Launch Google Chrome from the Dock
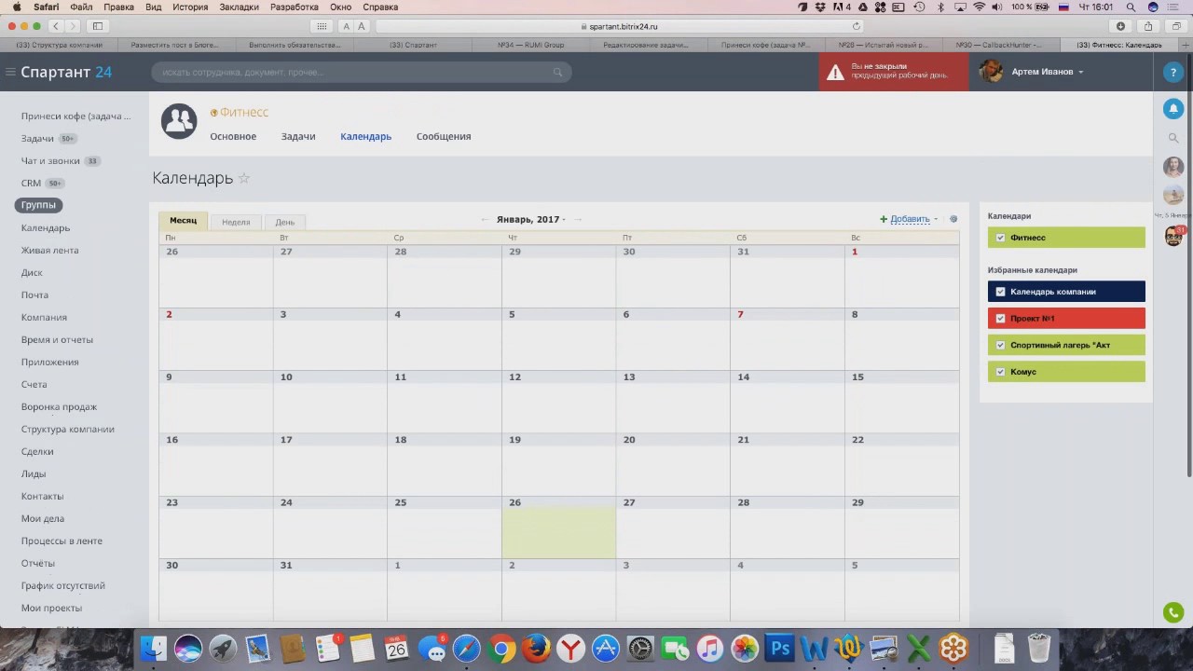The image size is (1193, 671). tap(501, 648)
